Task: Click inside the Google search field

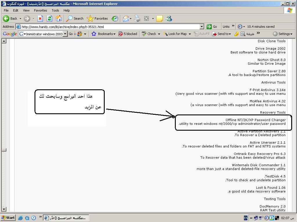Action: tap(44, 34)
